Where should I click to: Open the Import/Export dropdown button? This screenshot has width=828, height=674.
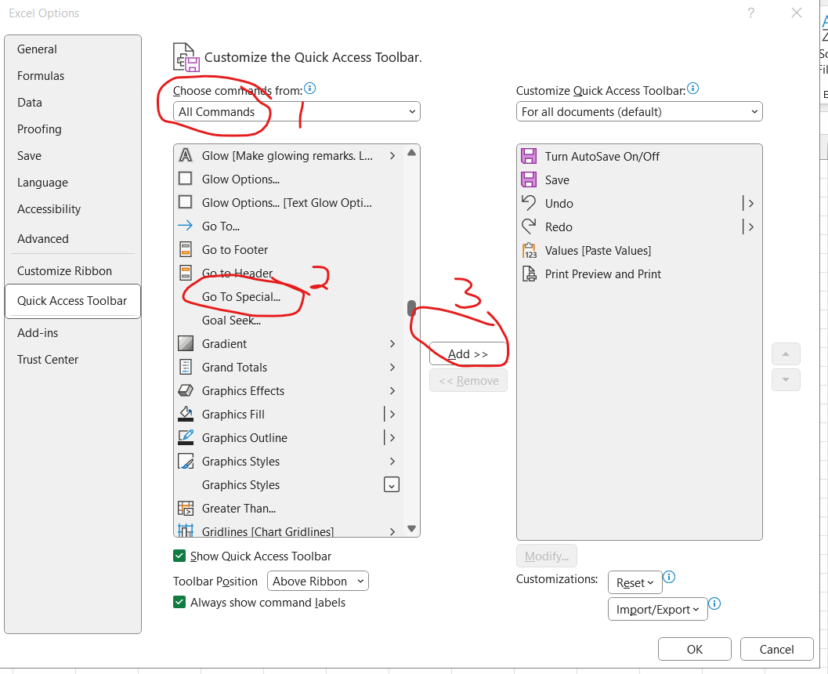pyautogui.click(x=657, y=609)
